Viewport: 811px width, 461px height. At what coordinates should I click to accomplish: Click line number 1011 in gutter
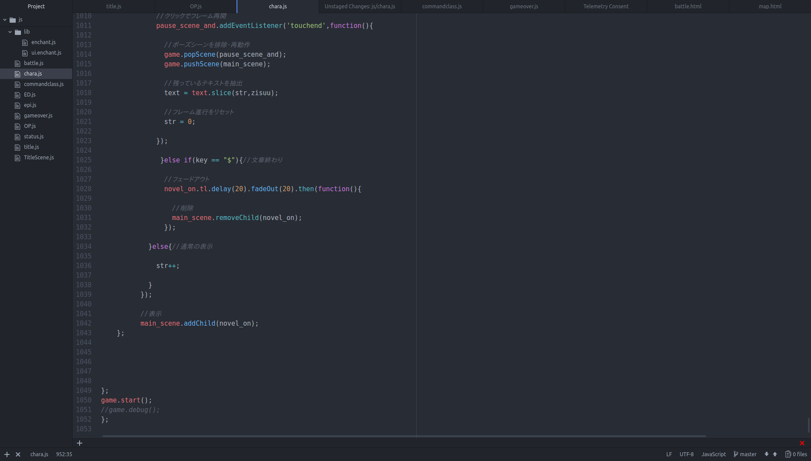pyautogui.click(x=84, y=26)
